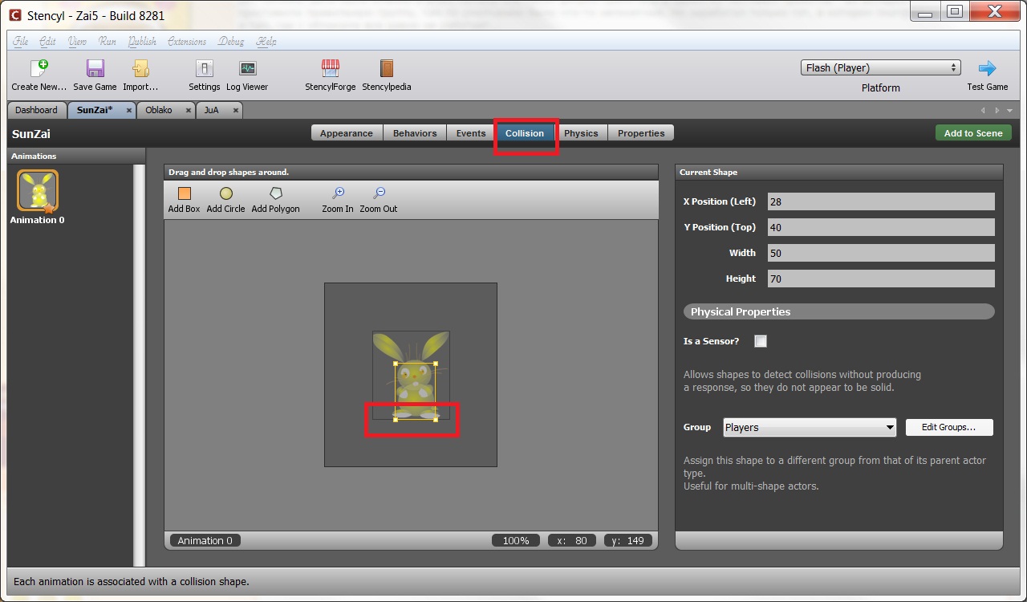
Task: Select the Animation 0 thumbnail
Action: [38, 191]
